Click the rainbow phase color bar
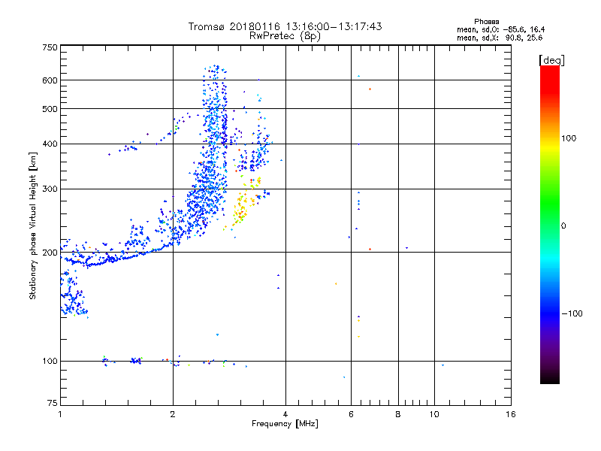Screen dimensions: 601x451 tap(550, 224)
